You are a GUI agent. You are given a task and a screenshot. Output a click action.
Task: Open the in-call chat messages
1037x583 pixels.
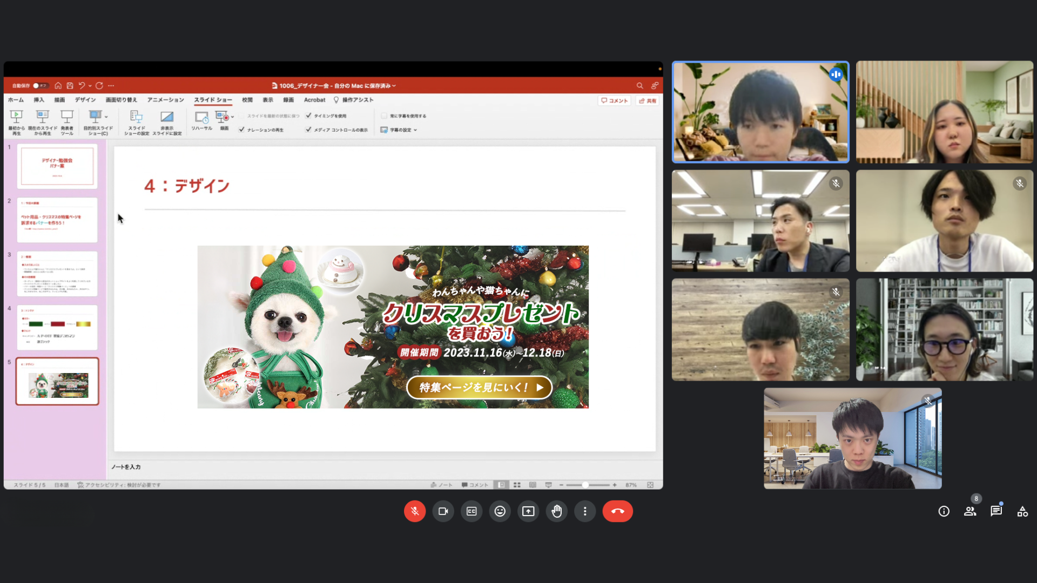point(996,511)
